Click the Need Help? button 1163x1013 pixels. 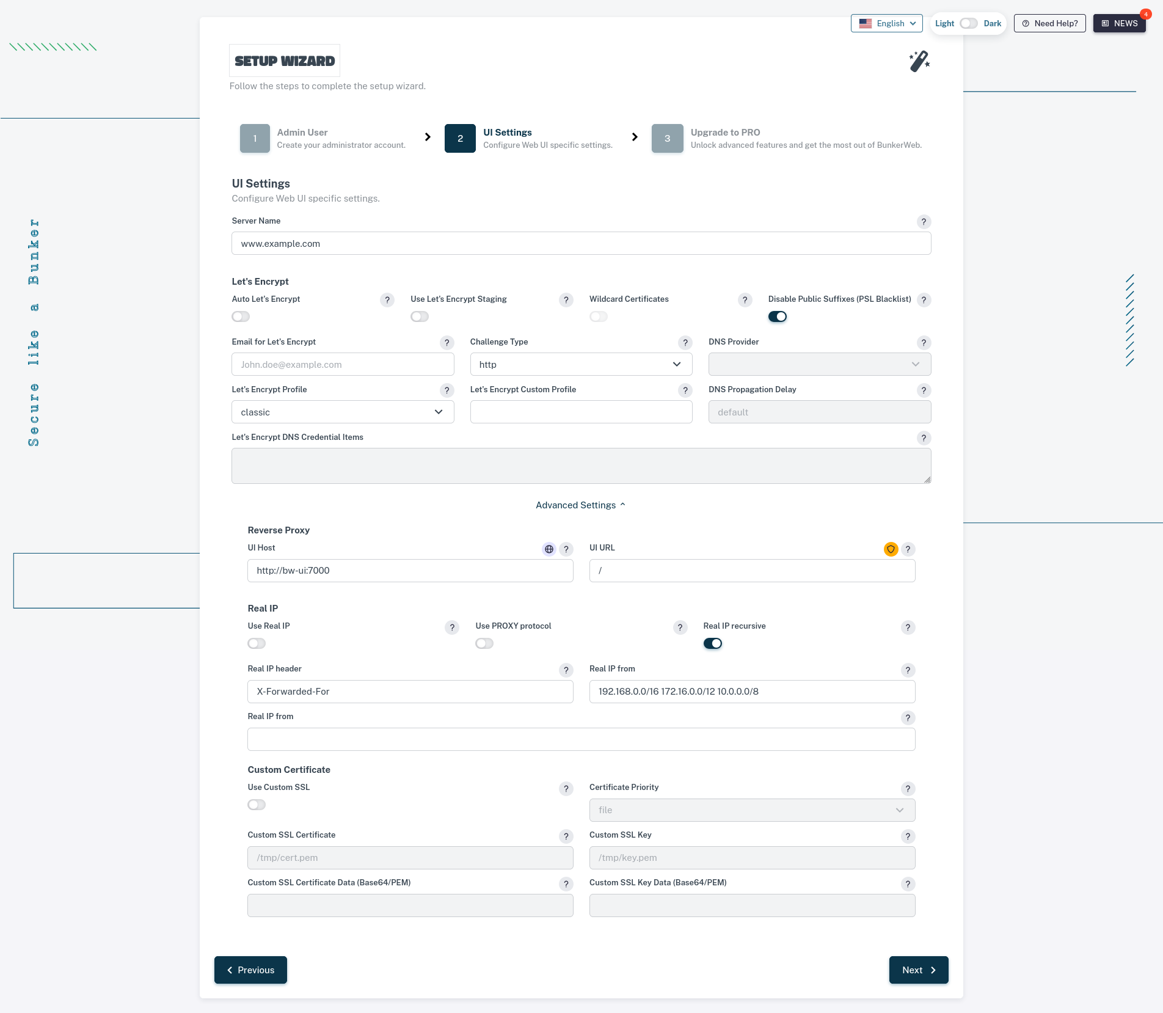[x=1049, y=23]
